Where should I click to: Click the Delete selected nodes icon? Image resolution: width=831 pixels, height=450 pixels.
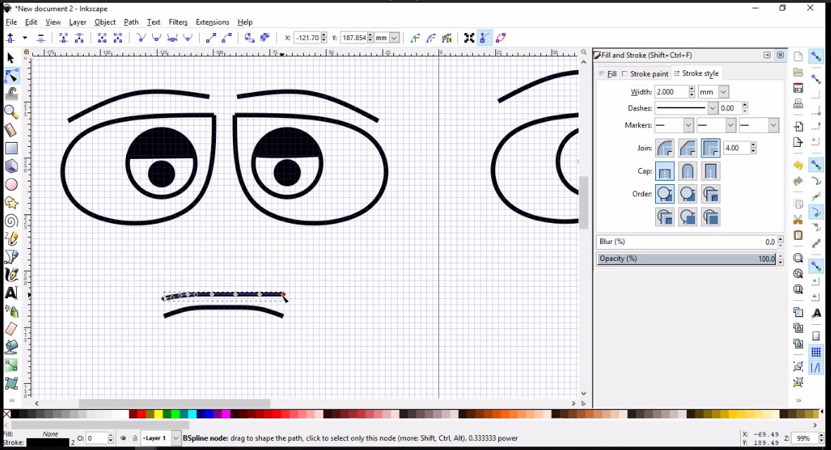click(x=41, y=37)
